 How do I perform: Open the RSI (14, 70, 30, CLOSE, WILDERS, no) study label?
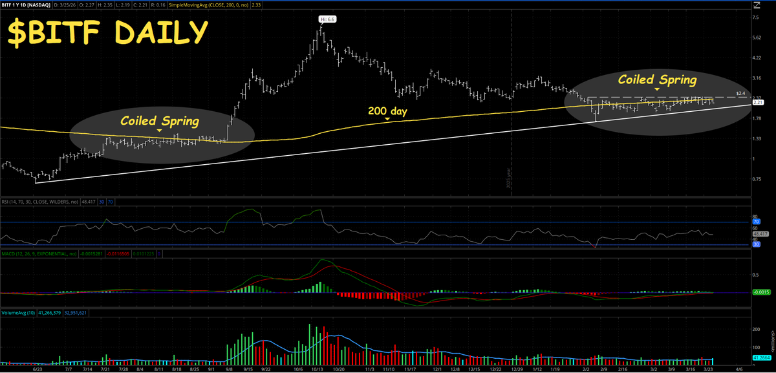pyautogui.click(x=39, y=202)
